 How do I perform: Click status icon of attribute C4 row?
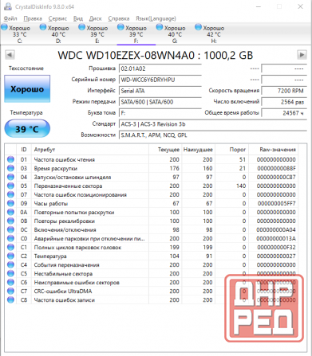coord(10,264)
